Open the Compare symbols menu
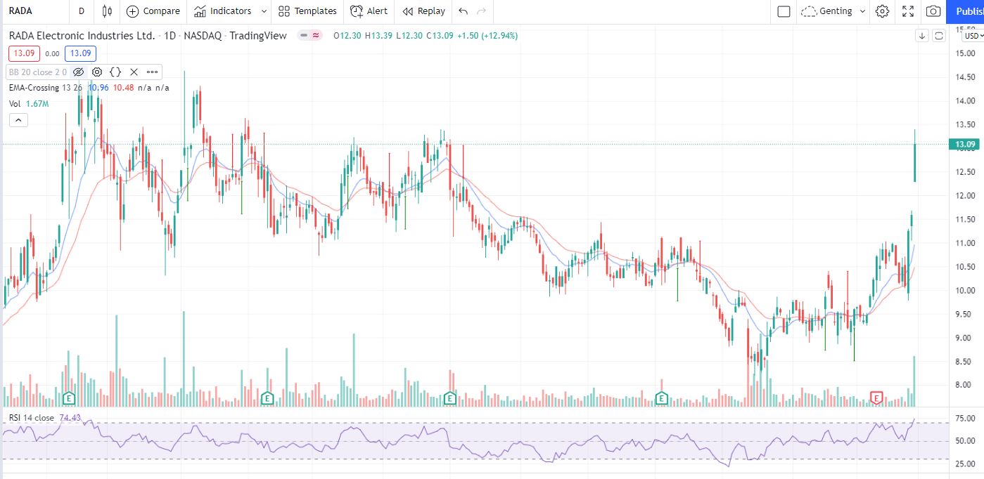Viewport: 984px width, 479px height. pyautogui.click(x=153, y=11)
